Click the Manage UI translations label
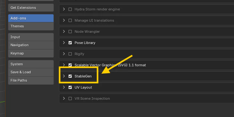Image resolution: width=234 pixels, height=117 pixels. point(94,20)
